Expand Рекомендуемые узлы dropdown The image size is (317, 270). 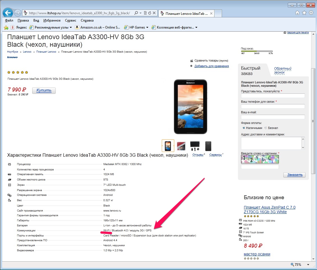(x=71, y=27)
